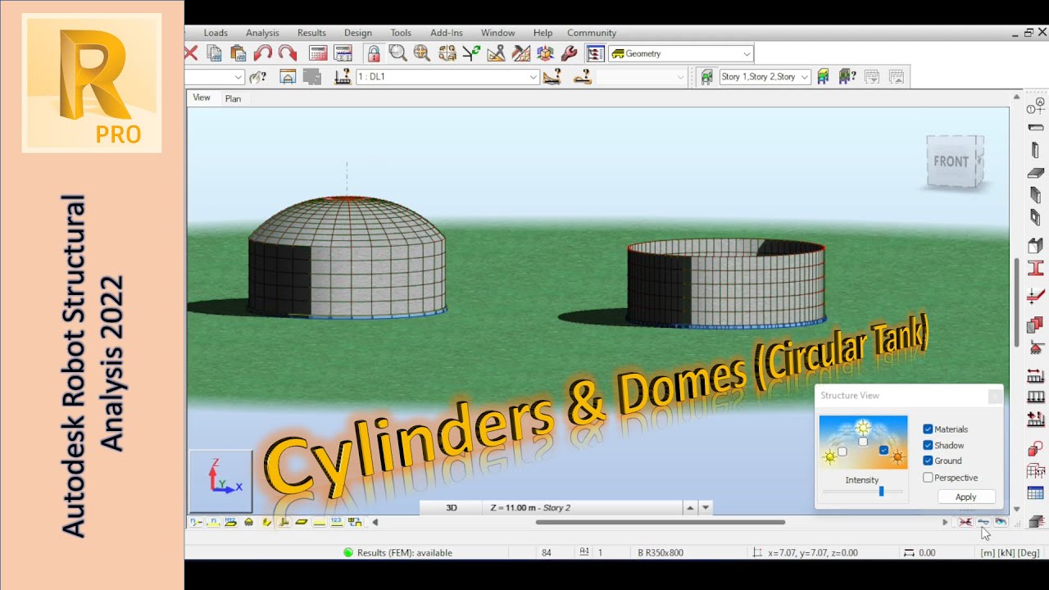Enable the Perspective checkbox
The image size is (1049, 590).
tap(928, 477)
